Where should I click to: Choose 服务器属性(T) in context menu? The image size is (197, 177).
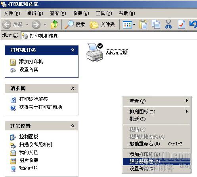(157, 162)
